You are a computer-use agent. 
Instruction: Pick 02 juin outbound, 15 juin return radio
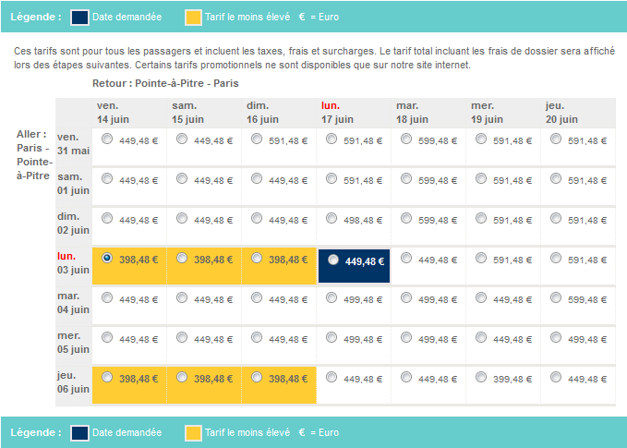[182, 218]
